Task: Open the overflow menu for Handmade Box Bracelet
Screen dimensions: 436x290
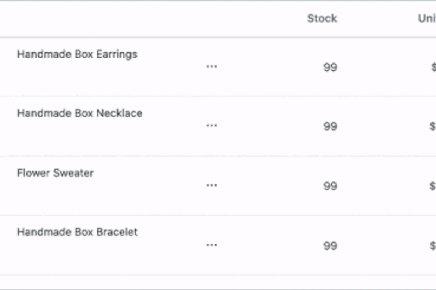Action: [x=212, y=244]
